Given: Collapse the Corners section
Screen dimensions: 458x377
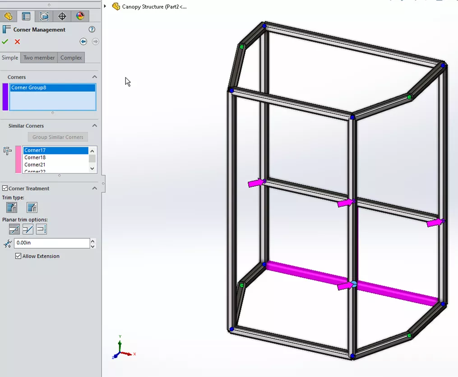Looking at the screenshot, I should tap(95, 77).
